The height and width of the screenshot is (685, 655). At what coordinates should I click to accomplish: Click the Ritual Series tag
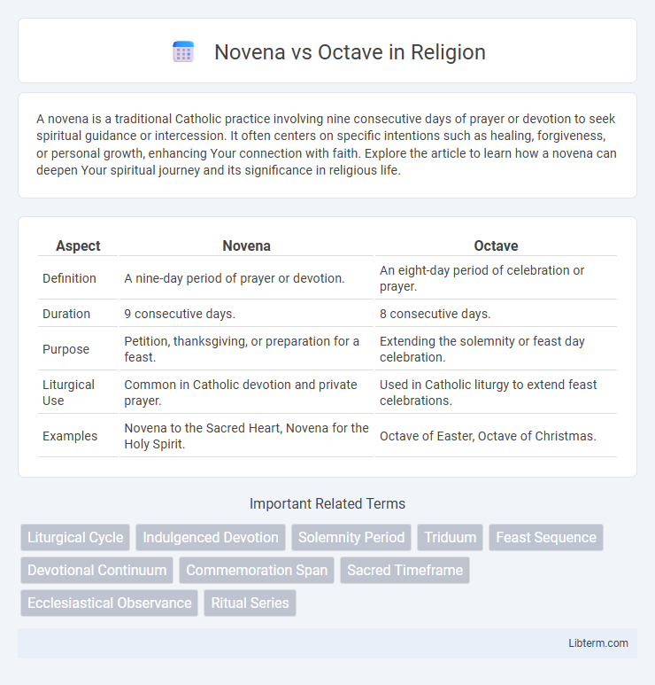click(x=250, y=603)
